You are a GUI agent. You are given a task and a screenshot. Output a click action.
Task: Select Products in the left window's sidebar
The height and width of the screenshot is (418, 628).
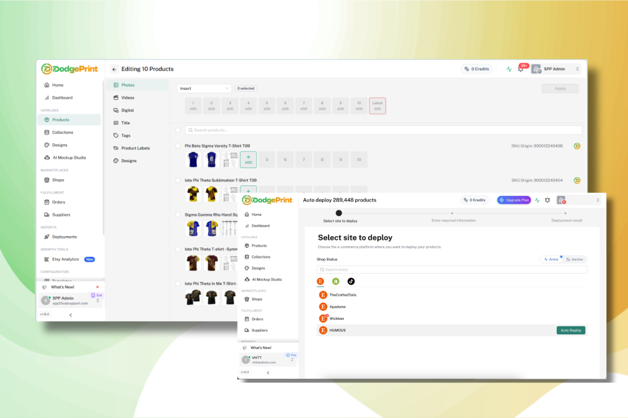tap(70, 120)
